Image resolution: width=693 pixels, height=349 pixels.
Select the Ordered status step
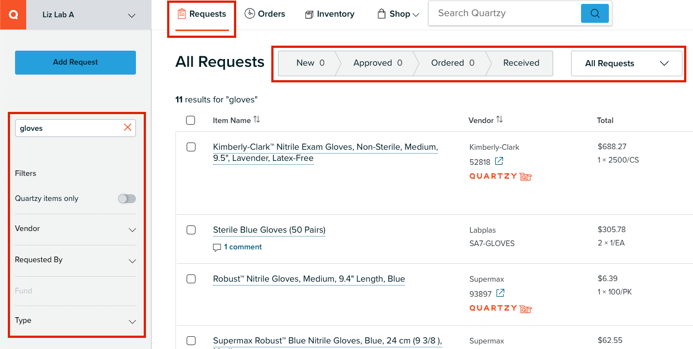pos(452,63)
